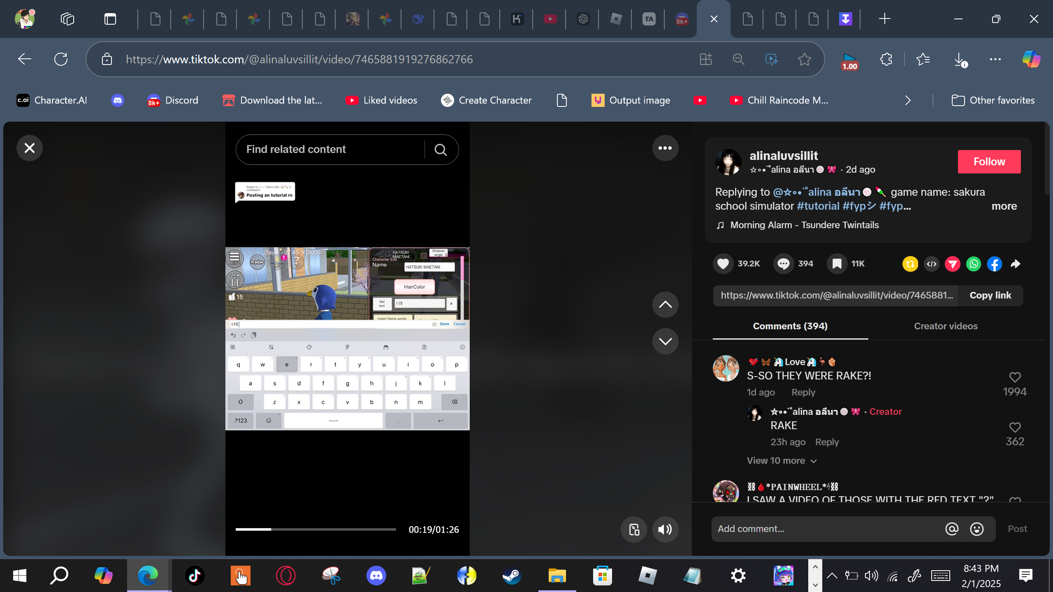1053x592 pixels.
Task: Open comments via speech bubble icon
Action: 783,264
